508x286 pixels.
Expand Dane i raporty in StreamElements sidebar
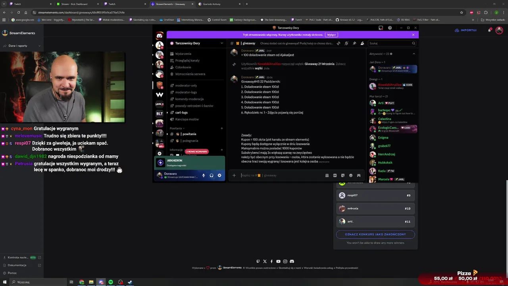[x=22, y=46]
